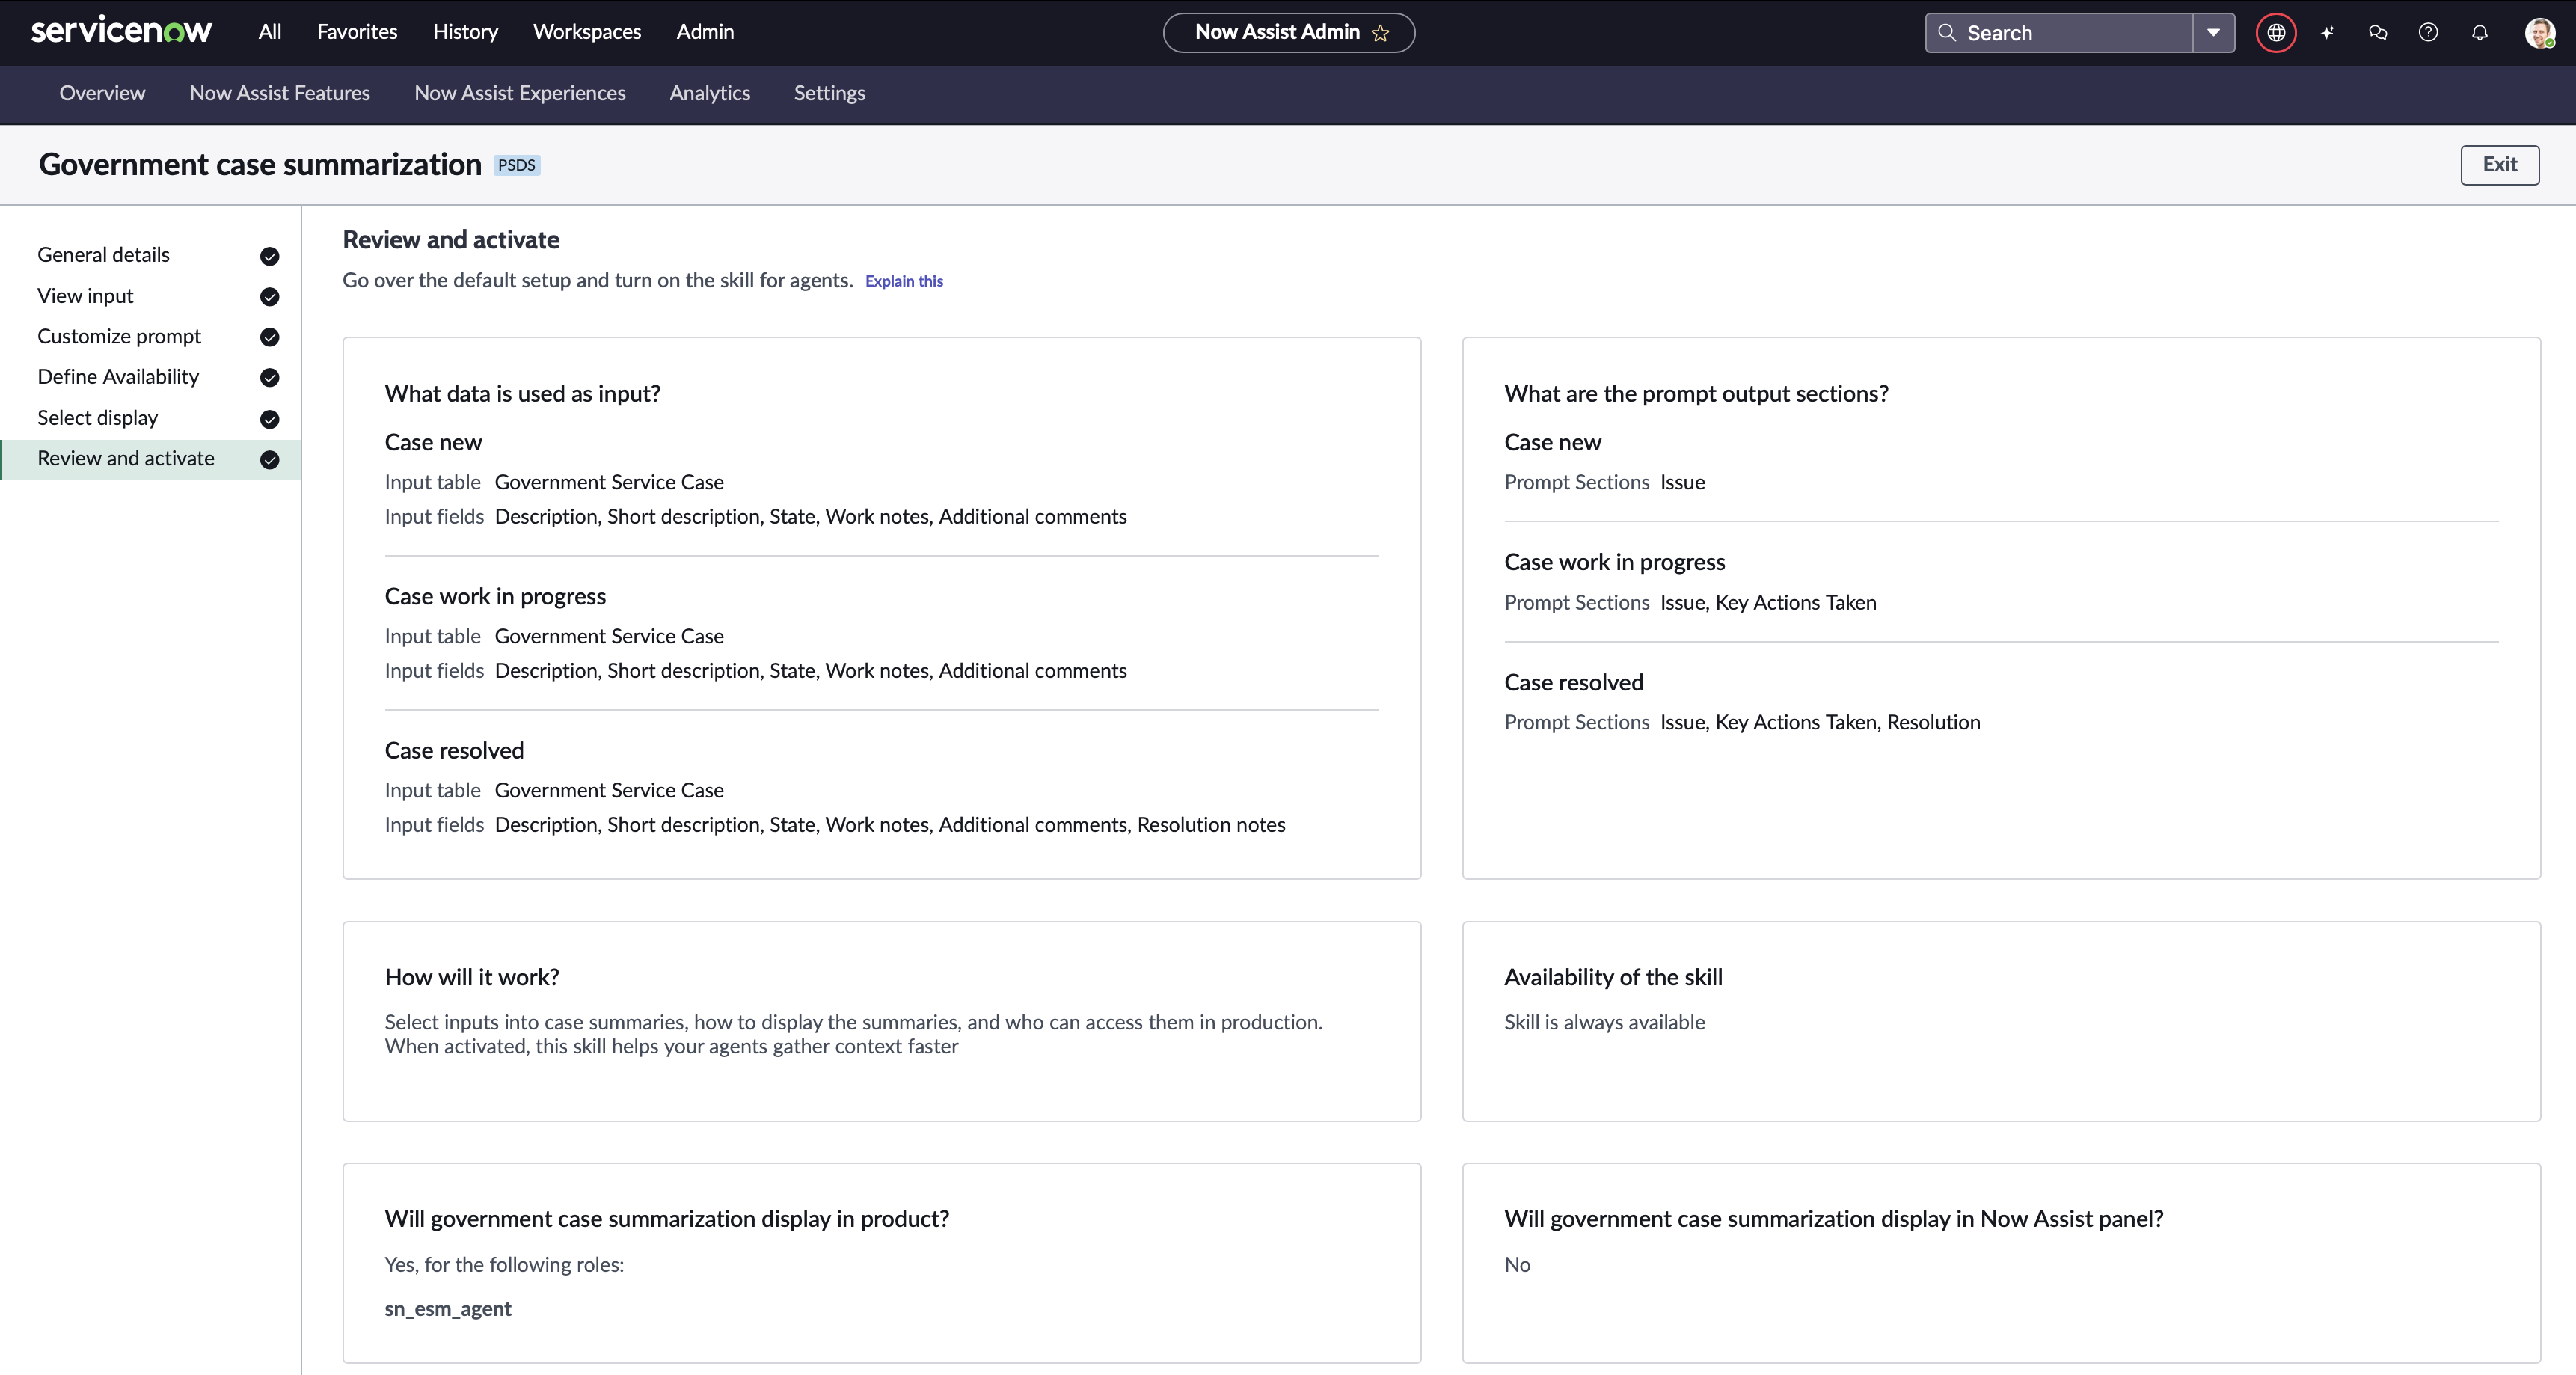Click Government case summarization page title
The width and height of the screenshot is (2576, 1375).
pyautogui.click(x=260, y=165)
